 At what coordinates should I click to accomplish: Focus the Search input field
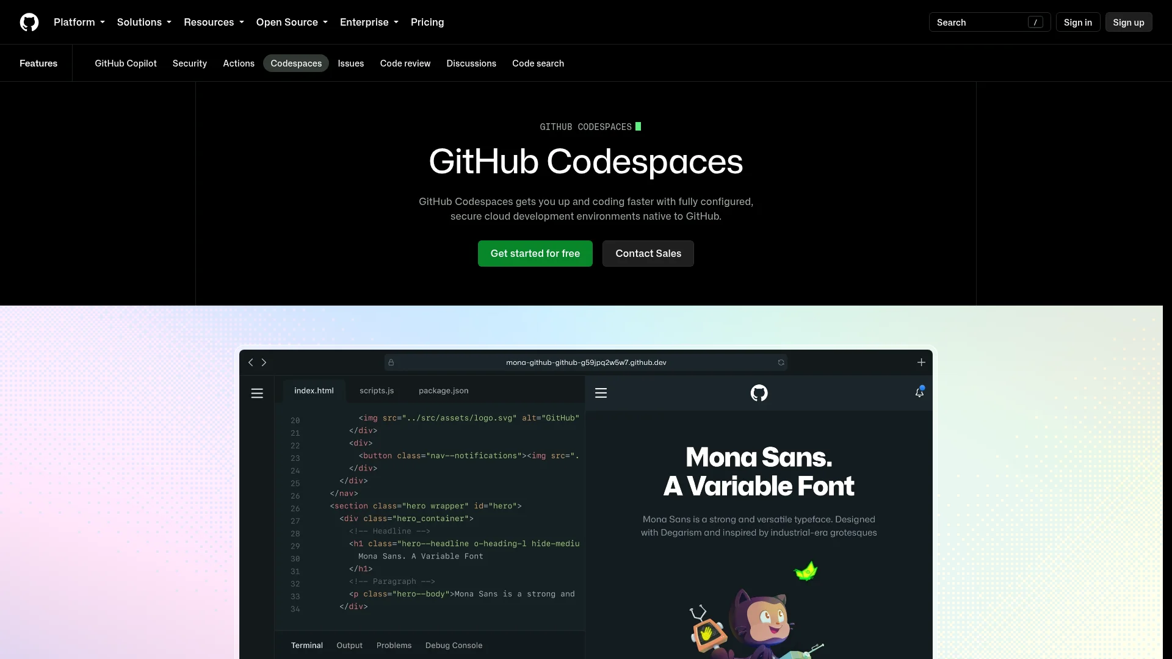point(989,22)
